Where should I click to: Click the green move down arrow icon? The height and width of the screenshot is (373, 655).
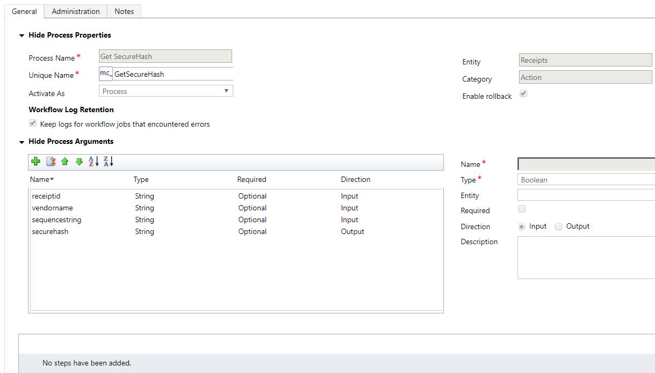pyautogui.click(x=79, y=162)
